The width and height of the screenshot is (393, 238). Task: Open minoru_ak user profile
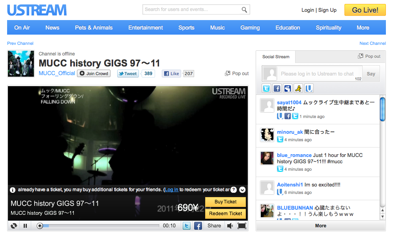coord(290,132)
